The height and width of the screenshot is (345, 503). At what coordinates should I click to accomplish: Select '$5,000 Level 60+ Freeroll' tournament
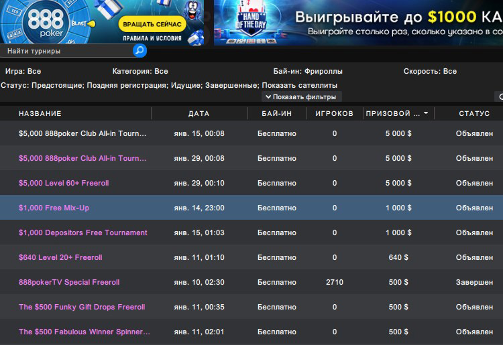coord(251,183)
